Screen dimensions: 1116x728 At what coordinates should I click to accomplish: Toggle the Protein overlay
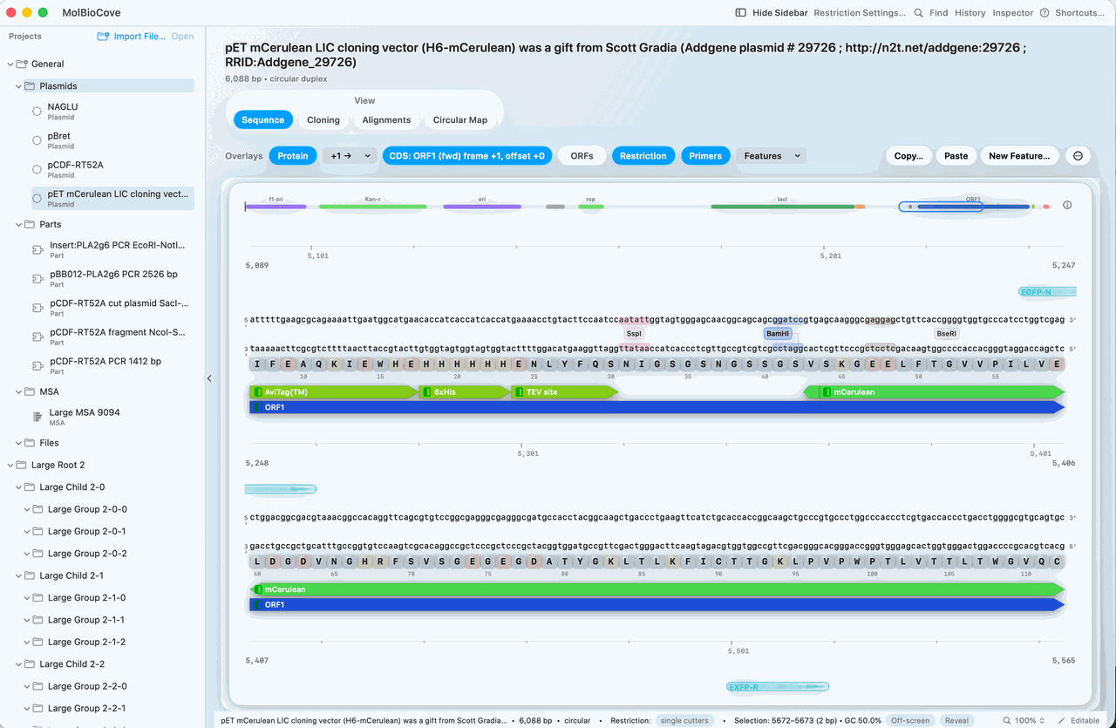click(x=293, y=156)
